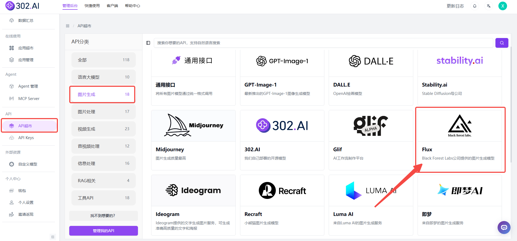517x241 pixels.
Task: Open the Flux Black Forest Labs card
Action: point(460,140)
